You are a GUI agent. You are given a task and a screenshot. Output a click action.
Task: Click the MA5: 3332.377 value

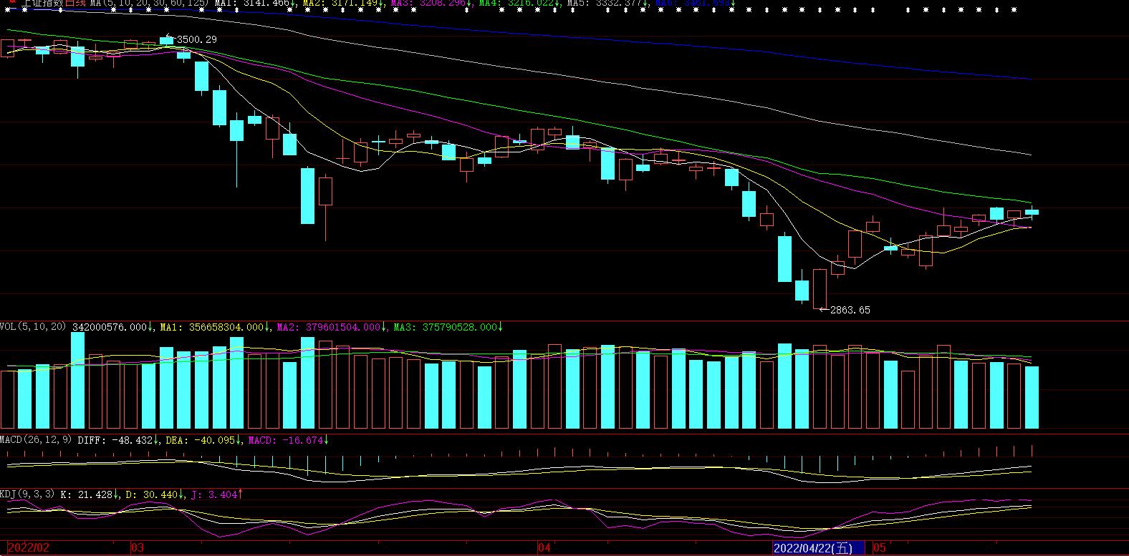pyautogui.click(x=606, y=4)
